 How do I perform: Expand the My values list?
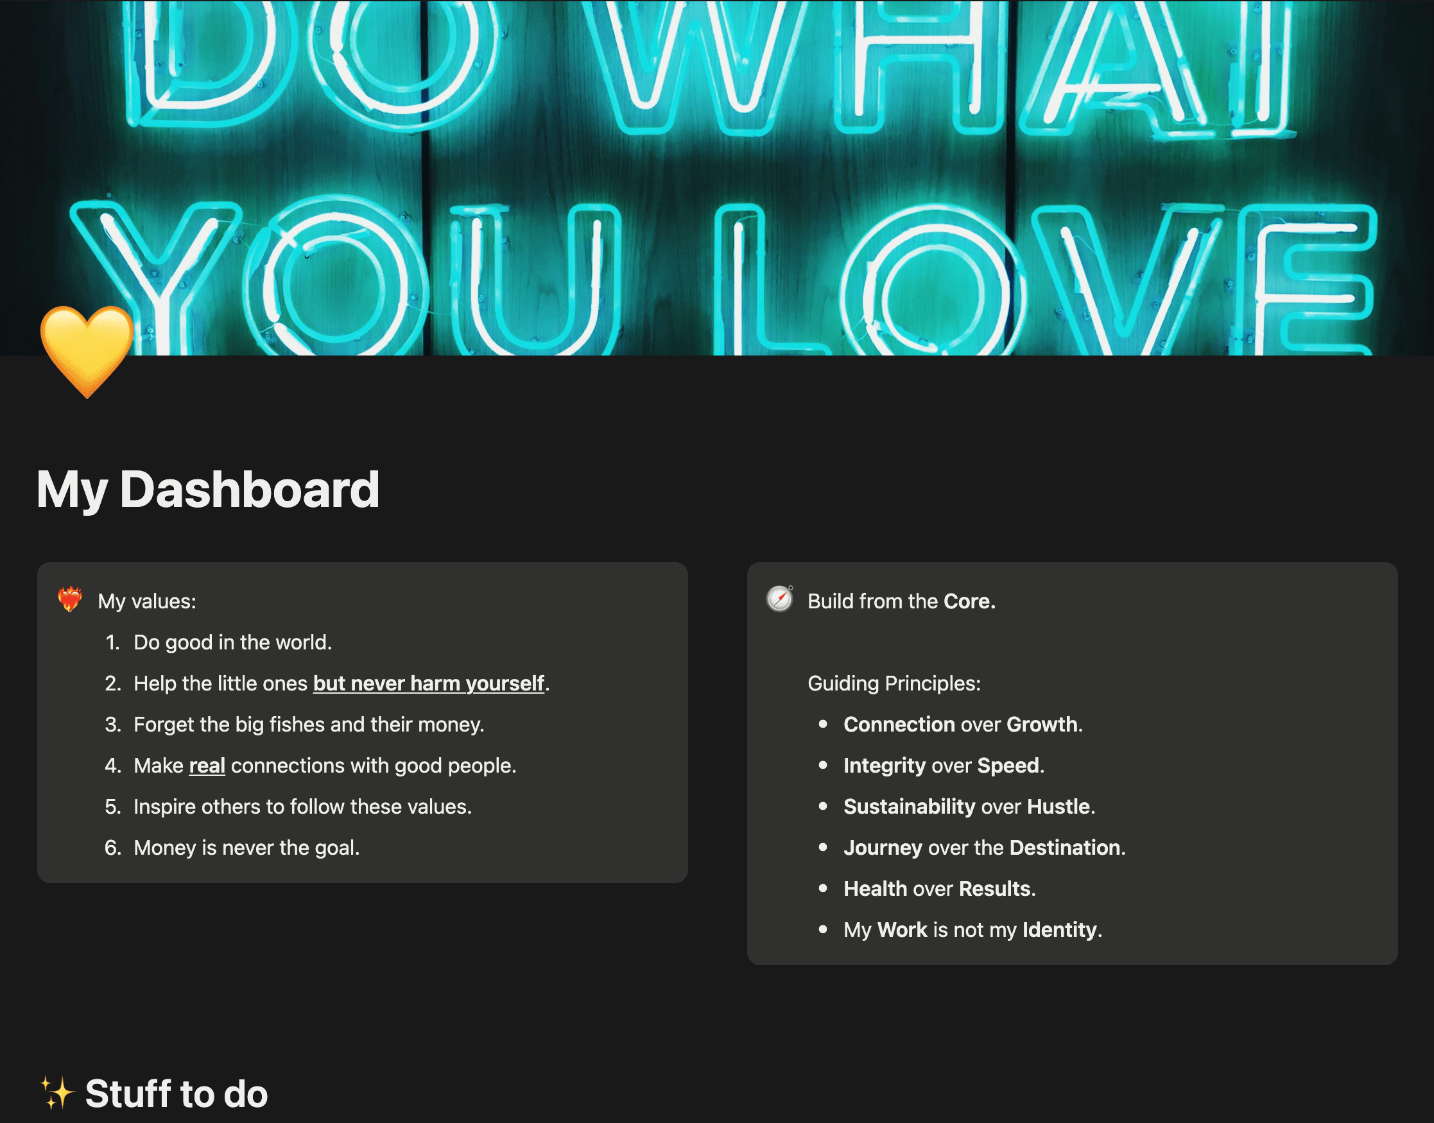pyautogui.click(x=147, y=600)
